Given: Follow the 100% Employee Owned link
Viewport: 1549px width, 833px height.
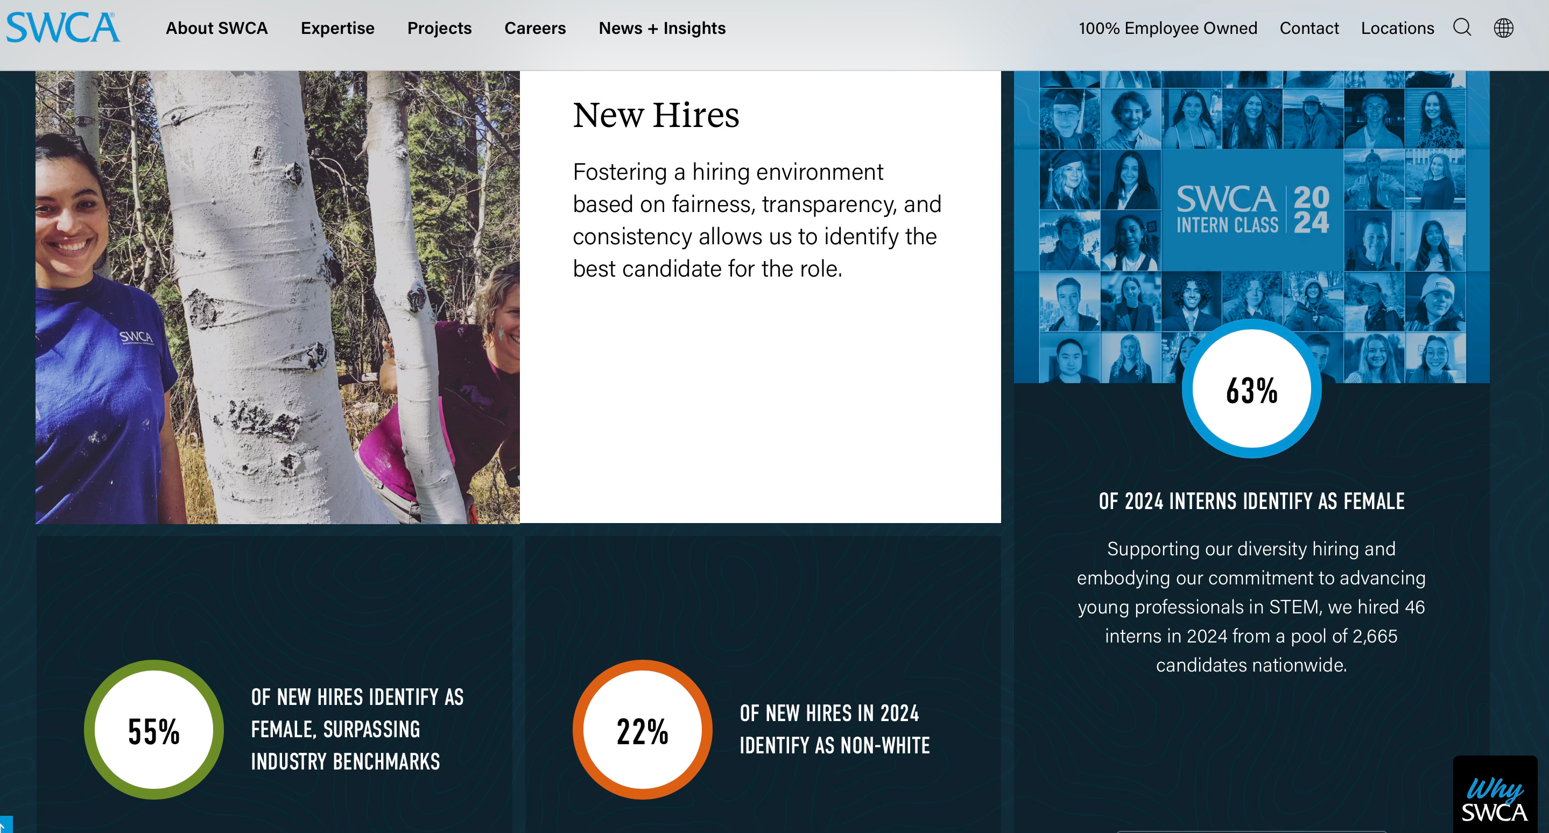Looking at the screenshot, I should 1167,28.
